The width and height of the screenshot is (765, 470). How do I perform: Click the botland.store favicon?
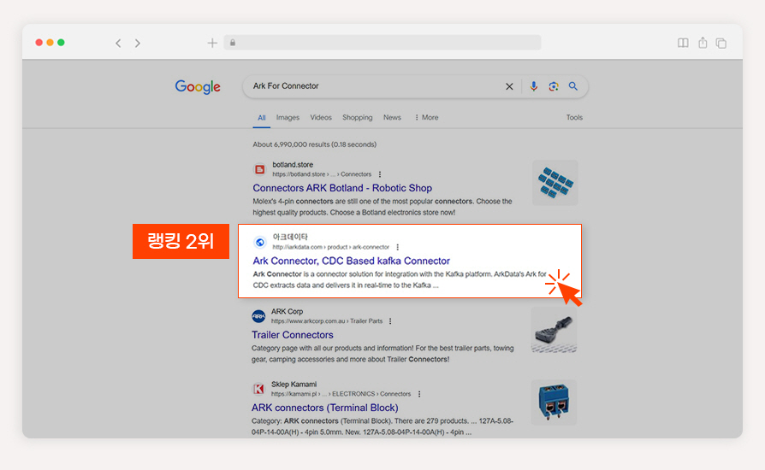click(x=260, y=169)
